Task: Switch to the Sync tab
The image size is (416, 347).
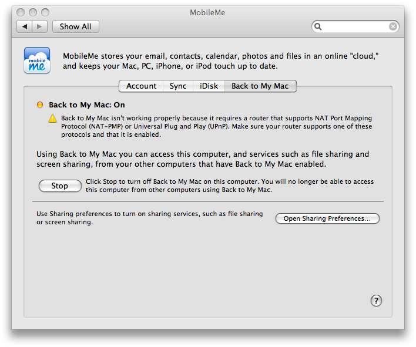Action: click(178, 86)
